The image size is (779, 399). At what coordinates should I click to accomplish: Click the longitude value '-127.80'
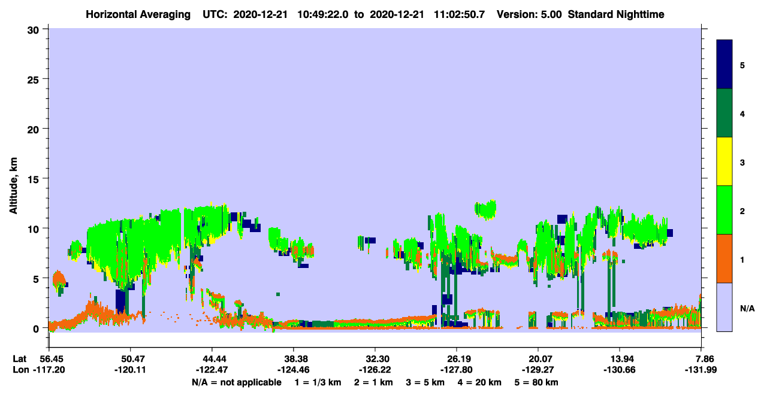[457, 370]
